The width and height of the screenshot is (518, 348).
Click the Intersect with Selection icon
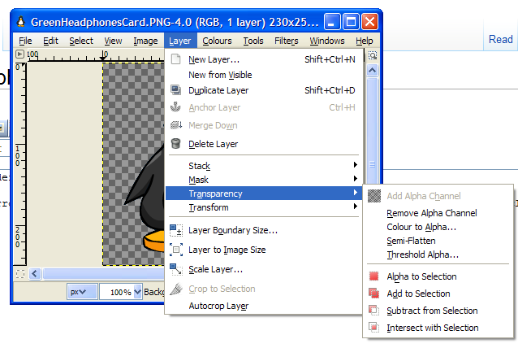click(x=374, y=328)
